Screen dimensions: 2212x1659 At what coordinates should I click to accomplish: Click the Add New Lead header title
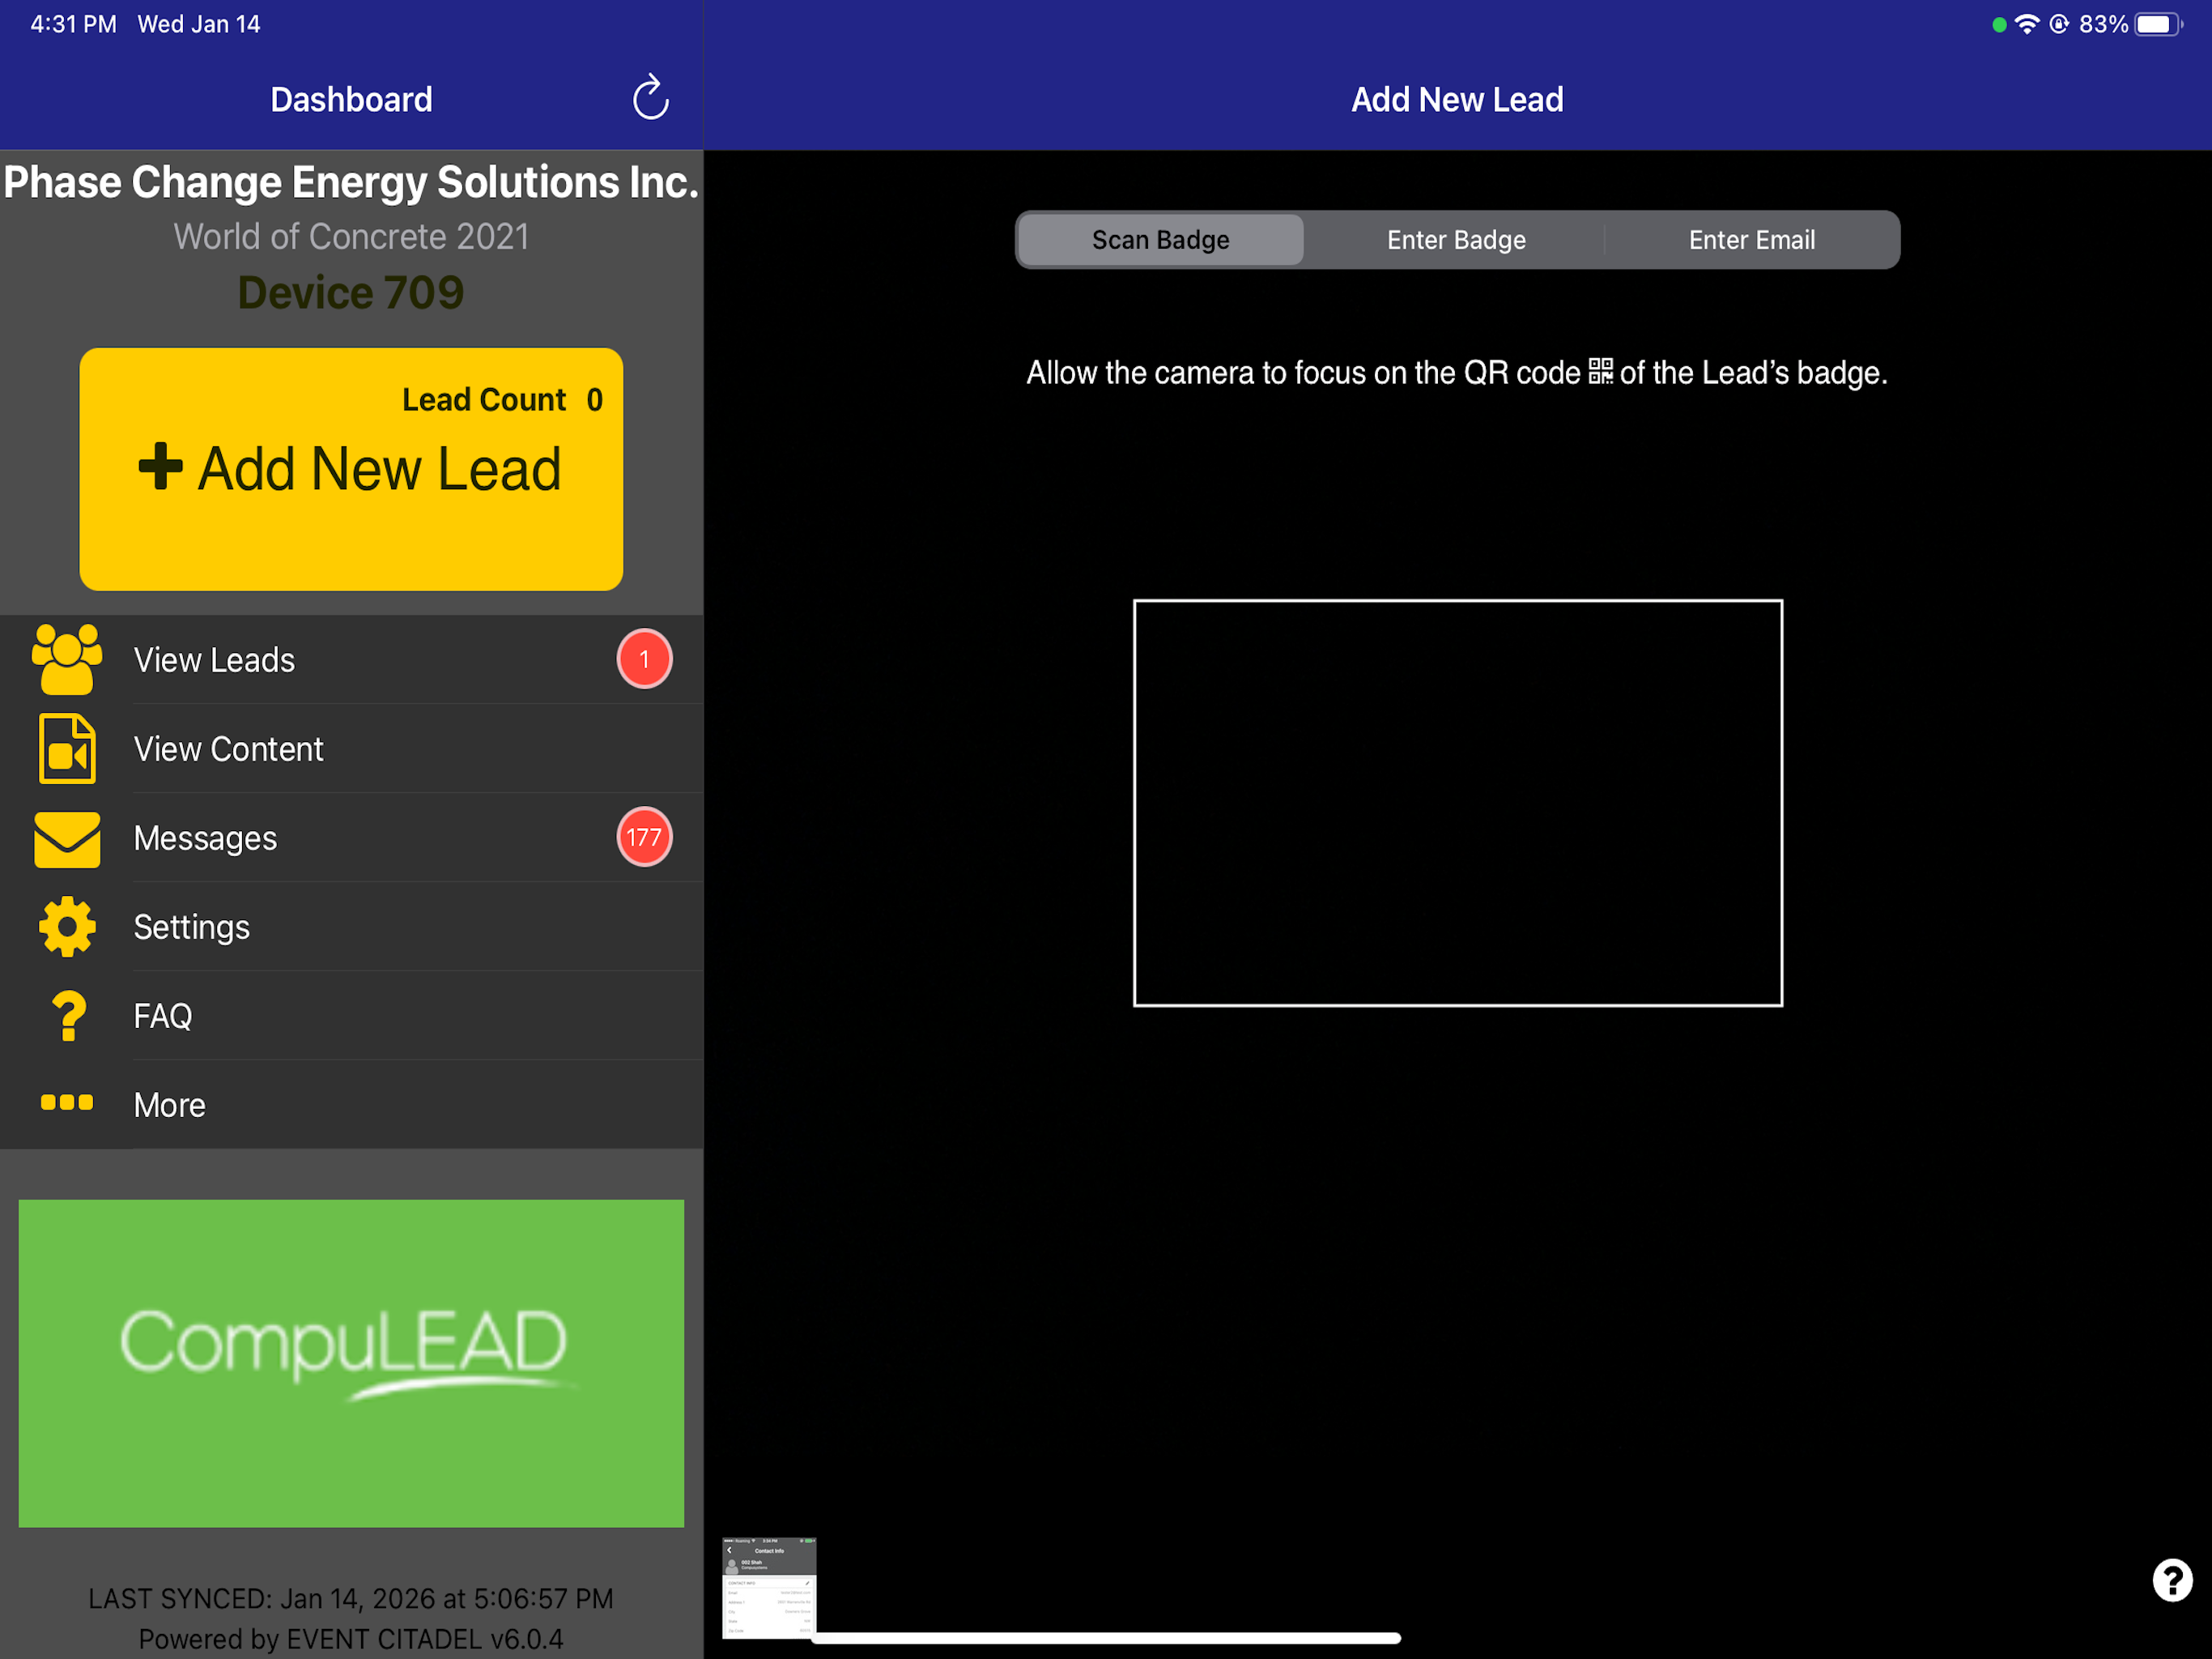pos(1457,99)
